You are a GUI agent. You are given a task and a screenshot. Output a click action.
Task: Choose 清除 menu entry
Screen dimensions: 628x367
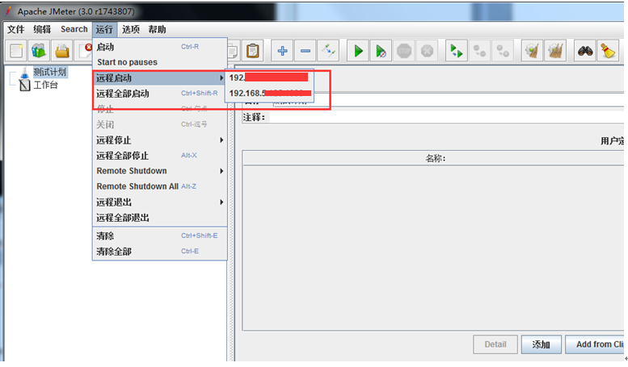[x=160, y=236]
